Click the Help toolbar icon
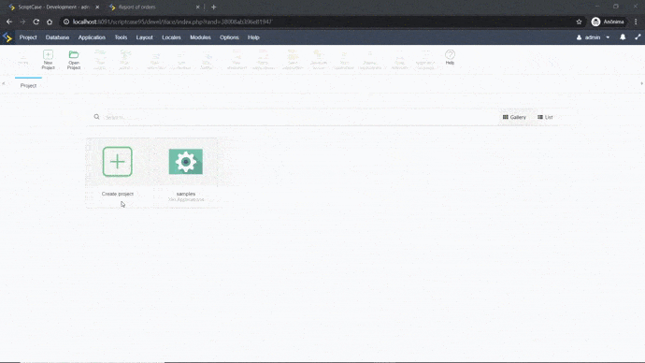Image resolution: width=645 pixels, height=363 pixels. click(450, 57)
